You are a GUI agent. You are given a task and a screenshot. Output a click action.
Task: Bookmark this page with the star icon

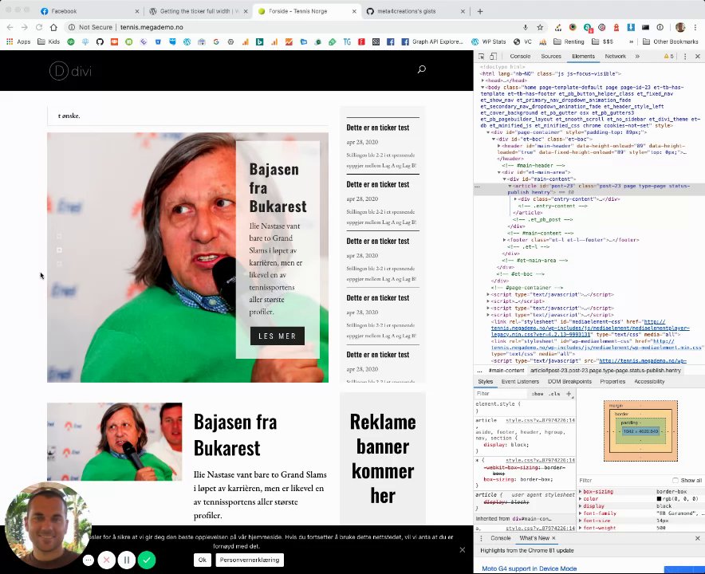(x=540, y=27)
